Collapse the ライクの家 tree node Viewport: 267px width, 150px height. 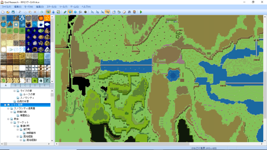[15, 91]
